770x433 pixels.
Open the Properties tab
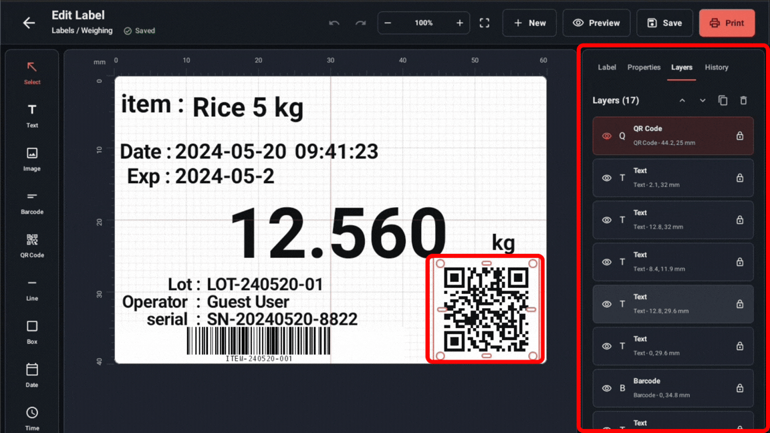click(644, 67)
